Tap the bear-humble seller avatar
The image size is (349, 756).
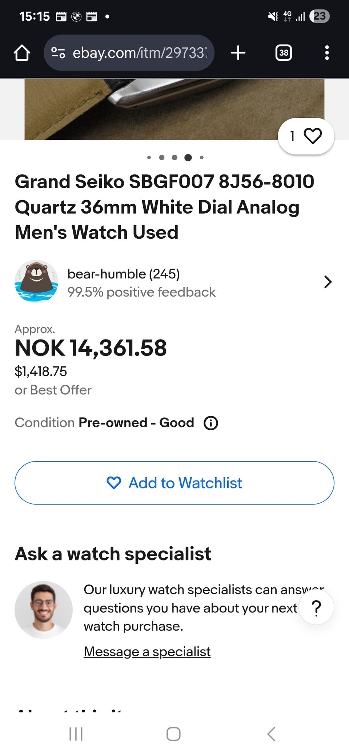pos(36,281)
